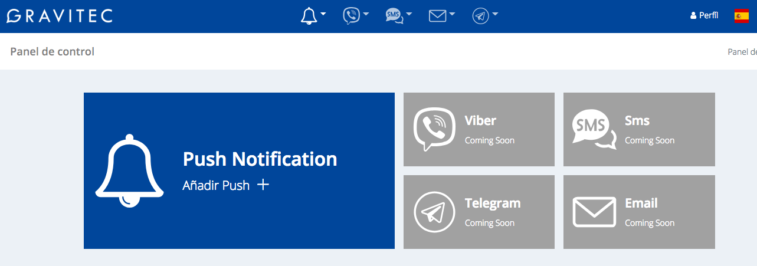Change language via the Spanish flag
This screenshot has height=266, width=757.
point(742,16)
